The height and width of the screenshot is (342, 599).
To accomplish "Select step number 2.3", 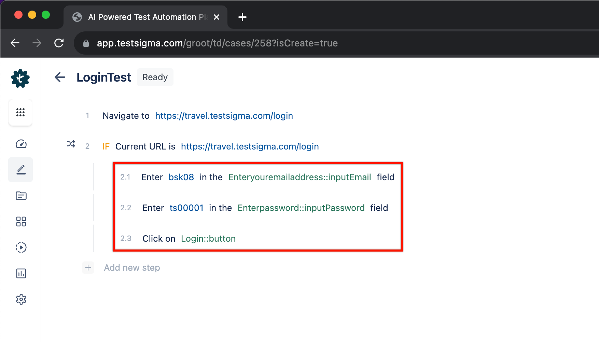I will click(x=126, y=239).
